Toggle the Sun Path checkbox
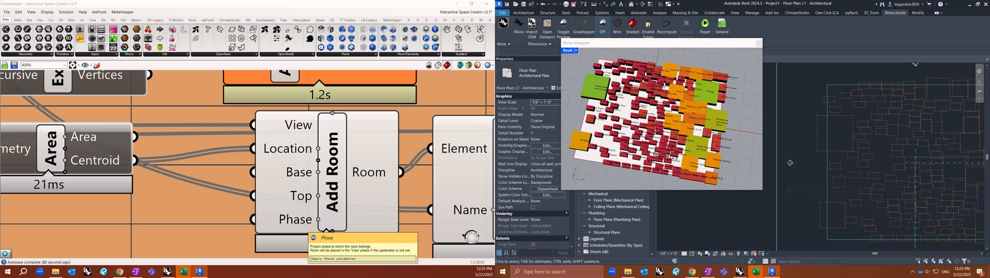Screen dimensions: 990x278 click(533, 207)
